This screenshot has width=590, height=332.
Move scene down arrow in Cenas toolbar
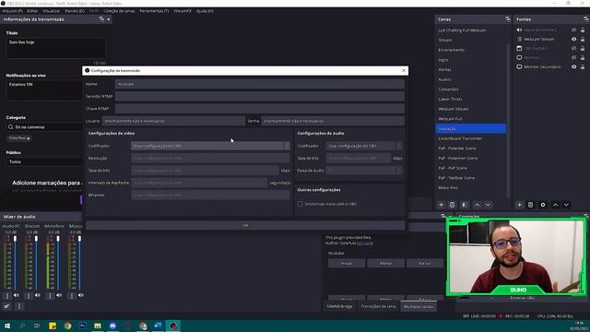[488, 205]
